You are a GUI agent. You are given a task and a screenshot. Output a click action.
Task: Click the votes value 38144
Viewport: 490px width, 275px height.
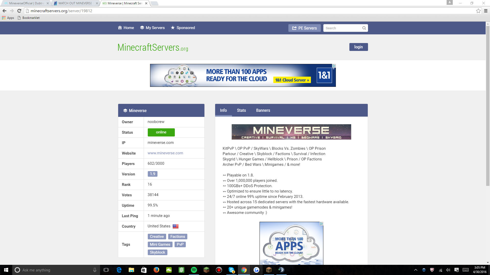point(153,195)
